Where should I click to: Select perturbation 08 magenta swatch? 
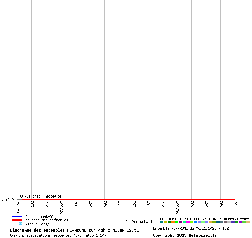[x=188, y=222]
